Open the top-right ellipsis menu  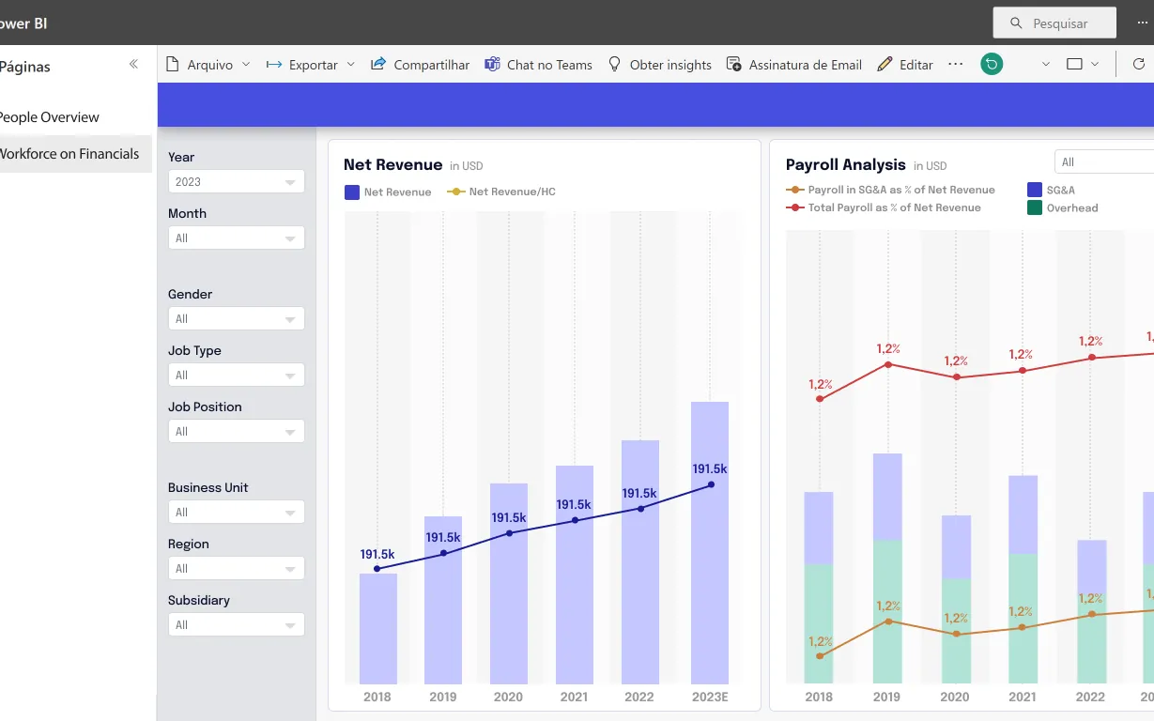(1142, 23)
